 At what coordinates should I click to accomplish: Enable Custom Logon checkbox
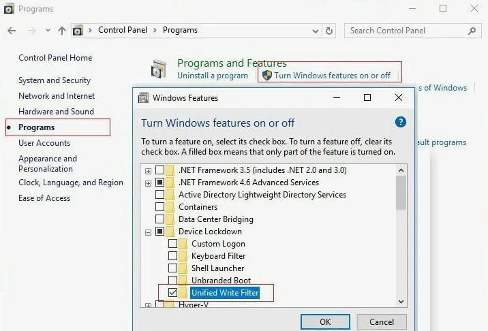pyautogui.click(x=172, y=244)
